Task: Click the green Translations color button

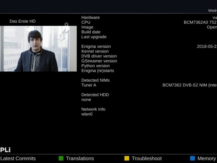Action: click(61, 158)
